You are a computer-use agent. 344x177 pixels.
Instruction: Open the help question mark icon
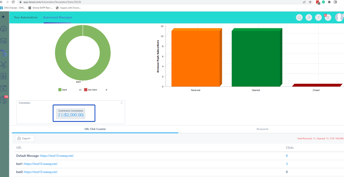click(318, 18)
